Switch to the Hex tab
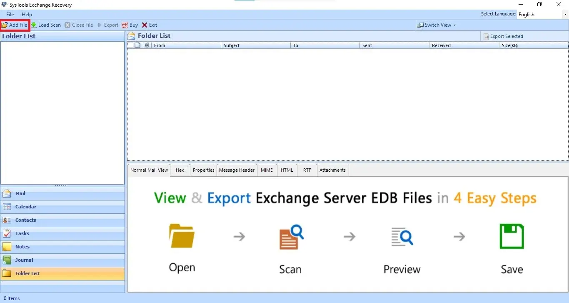Image resolution: width=569 pixels, height=303 pixels. pos(180,170)
